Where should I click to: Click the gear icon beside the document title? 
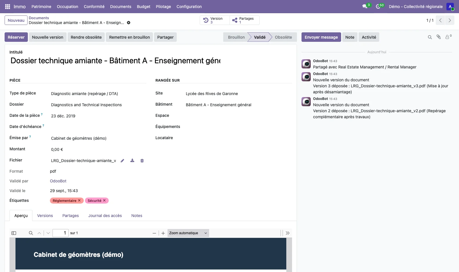pyautogui.click(x=129, y=23)
